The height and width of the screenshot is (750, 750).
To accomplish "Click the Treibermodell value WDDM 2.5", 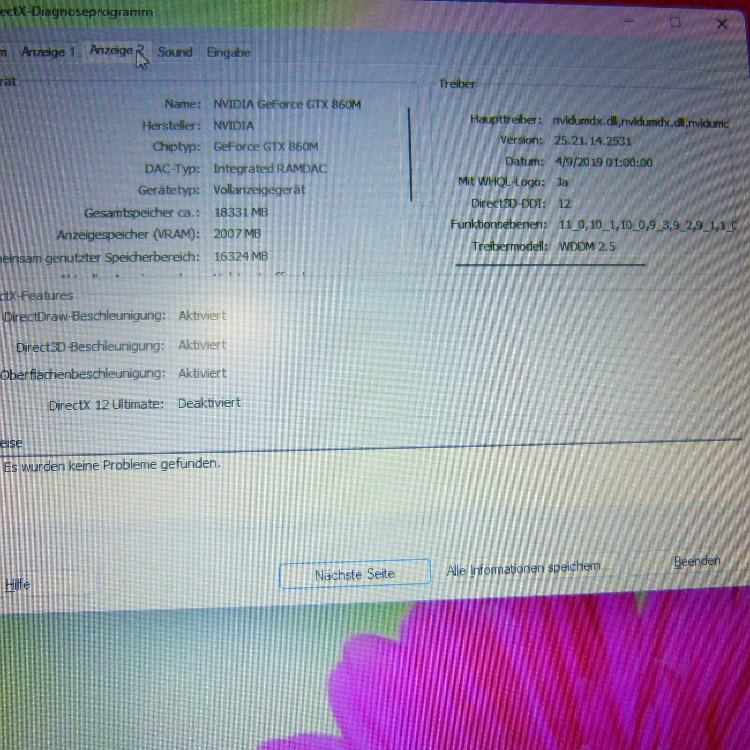I will [x=587, y=246].
